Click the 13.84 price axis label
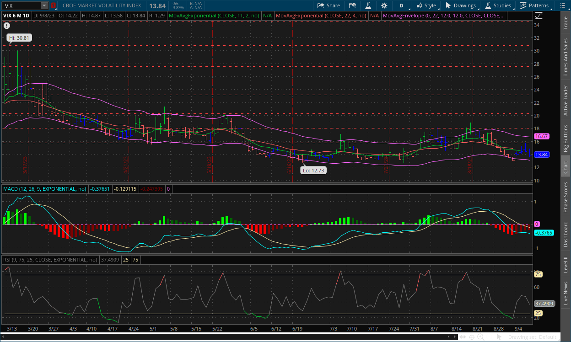Image resolution: width=571 pixels, height=342 pixels. tap(541, 155)
